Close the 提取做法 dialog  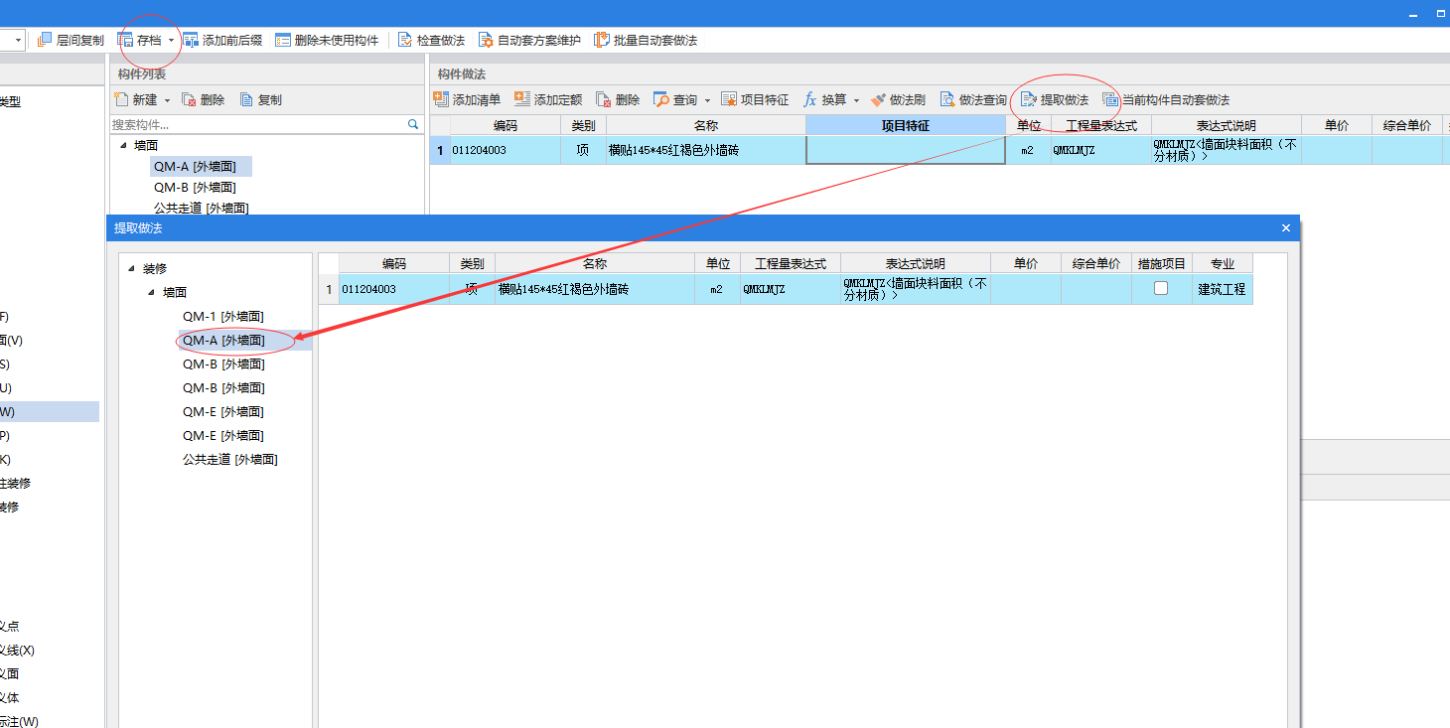click(1286, 228)
